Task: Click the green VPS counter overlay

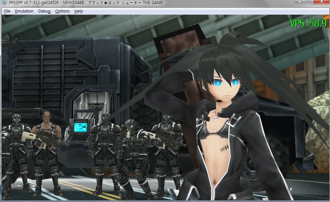Action: pyautogui.click(x=308, y=23)
